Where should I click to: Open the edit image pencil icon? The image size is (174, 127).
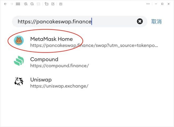(x=53, y=4)
